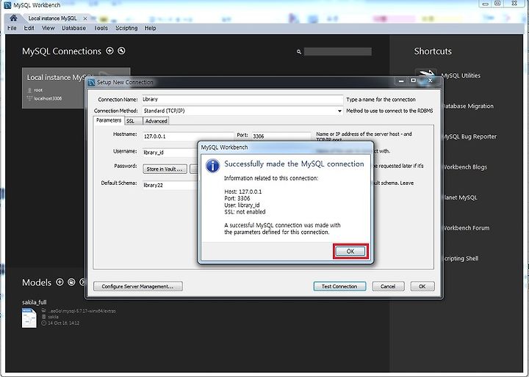Open the File menu
Image resolution: width=529 pixels, height=377 pixels.
[12, 29]
